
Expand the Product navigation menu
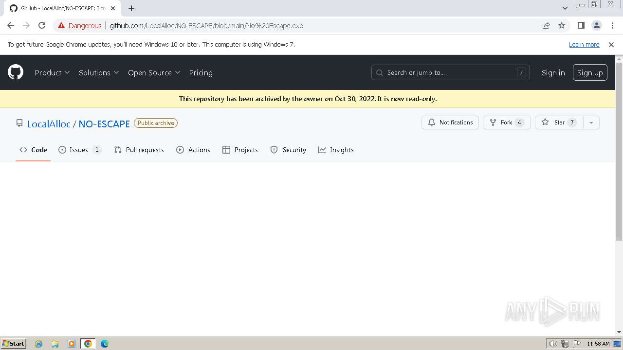click(x=52, y=72)
